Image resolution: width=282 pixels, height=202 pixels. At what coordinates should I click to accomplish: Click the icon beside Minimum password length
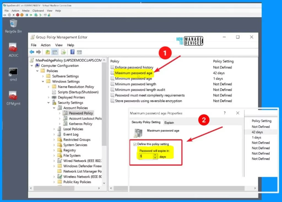point(112,84)
